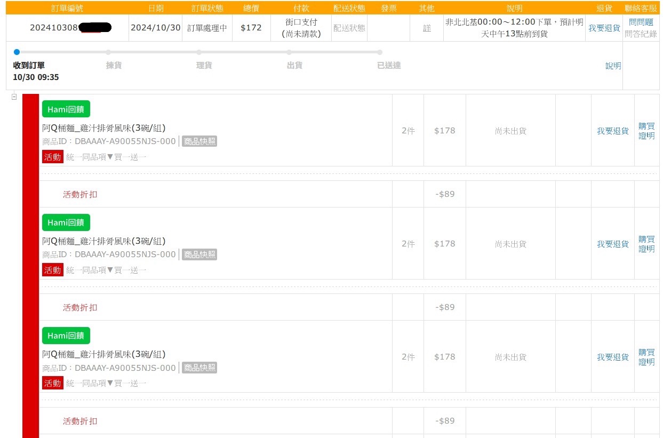Collapse the order details tree toggle

(14, 97)
